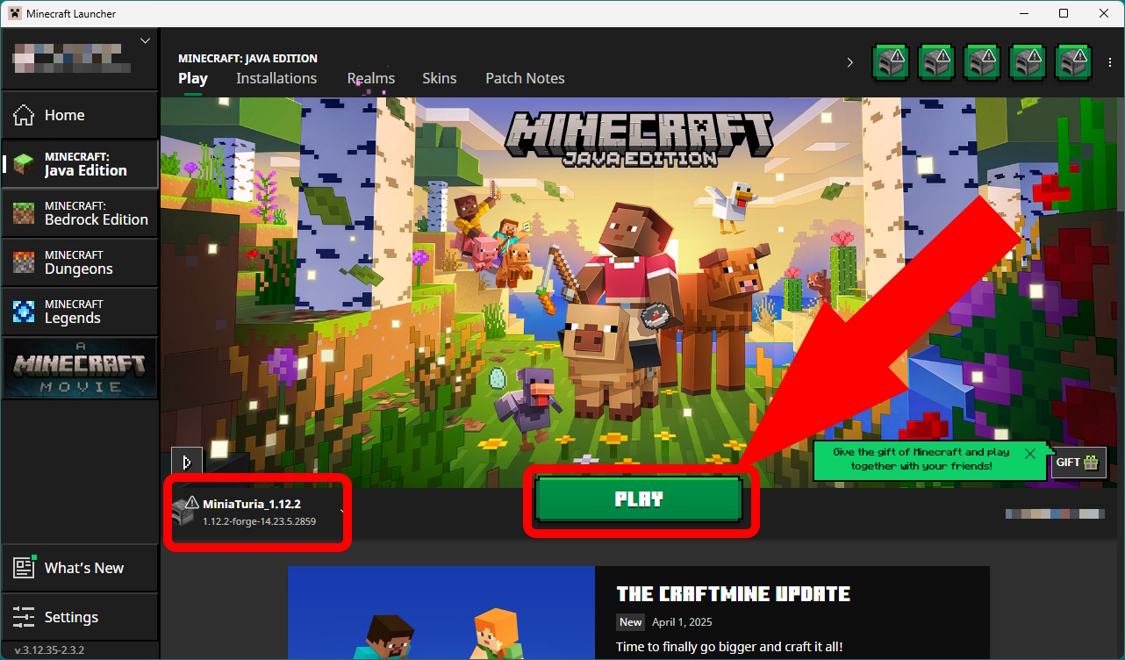Open Minecraft Legends in sidebar
This screenshot has height=660, width=1125.
(80, 311)
